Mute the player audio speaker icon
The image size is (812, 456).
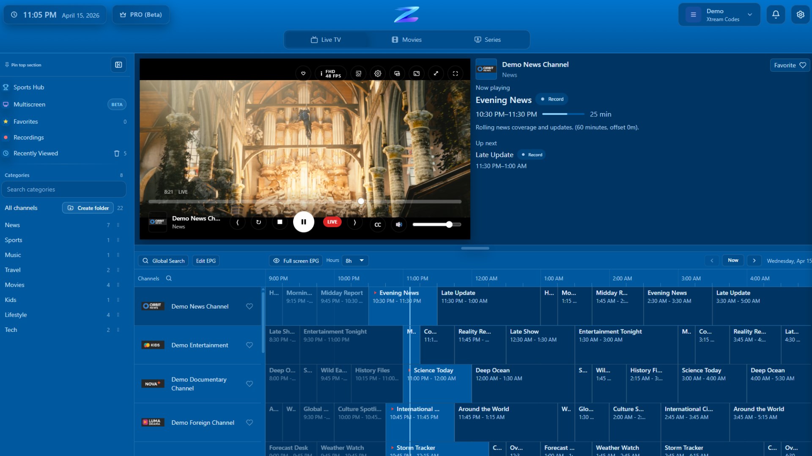[399, 225]
